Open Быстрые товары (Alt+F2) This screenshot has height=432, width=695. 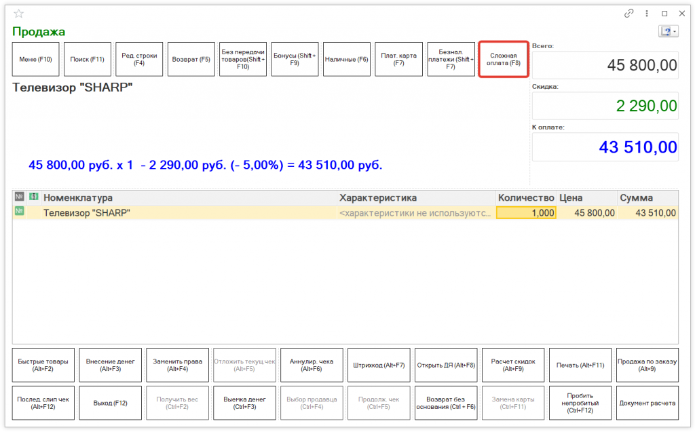[43, 366]
